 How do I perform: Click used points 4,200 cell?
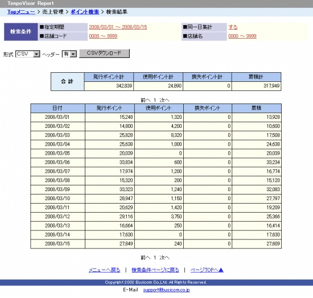tap(159, 126)
